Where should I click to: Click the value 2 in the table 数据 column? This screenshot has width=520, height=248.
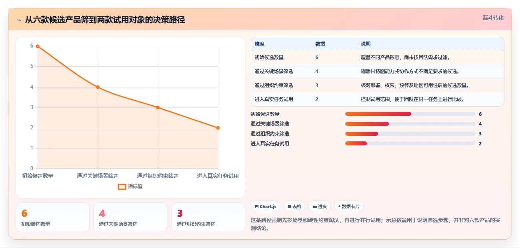317,99
